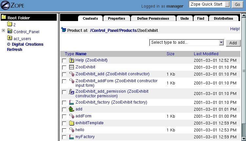The width and height of the screenshot is (246, 141).
Task: Click the green 'add' script icon
Action: [x=72, y=109]
